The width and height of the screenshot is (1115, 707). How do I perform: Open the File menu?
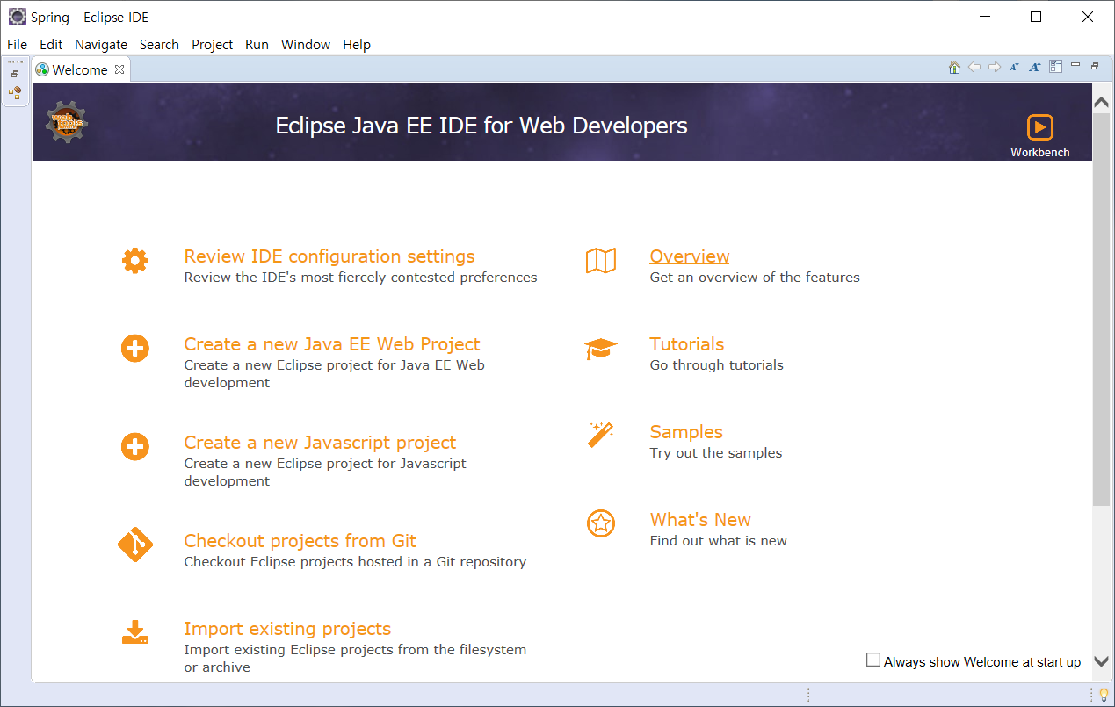coord(17,45)
